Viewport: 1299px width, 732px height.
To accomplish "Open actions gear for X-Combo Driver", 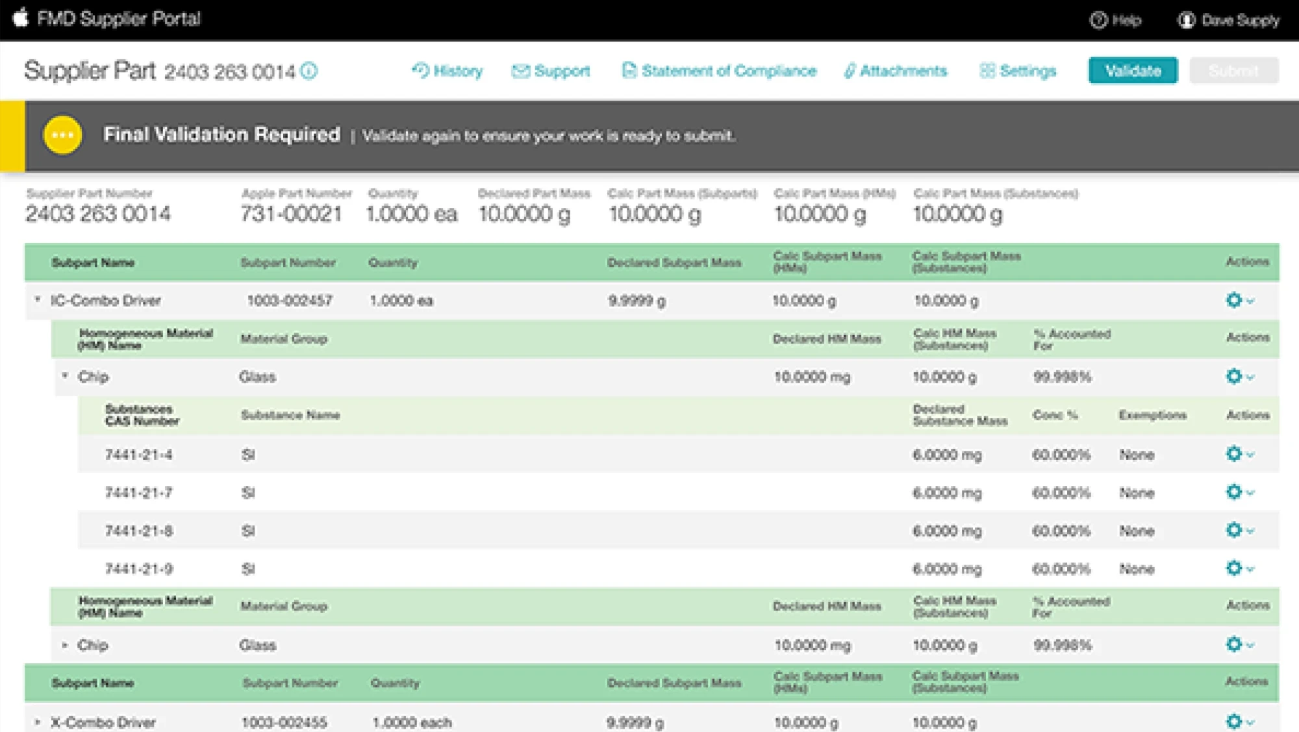I will tap(1240, 721).
